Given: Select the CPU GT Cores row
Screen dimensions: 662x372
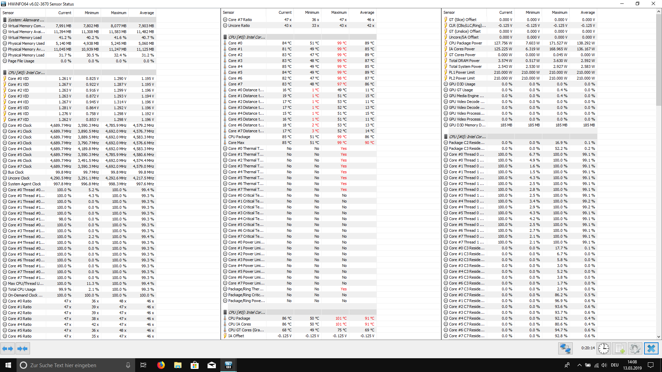Looking at the screenshot, I should click(x=299, y=330).
